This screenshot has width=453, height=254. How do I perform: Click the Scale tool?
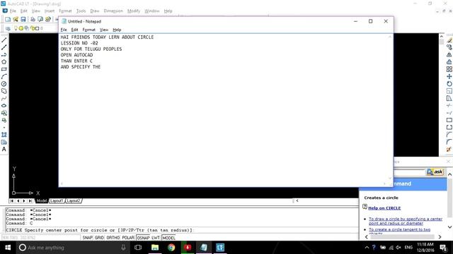click(449, 91)
